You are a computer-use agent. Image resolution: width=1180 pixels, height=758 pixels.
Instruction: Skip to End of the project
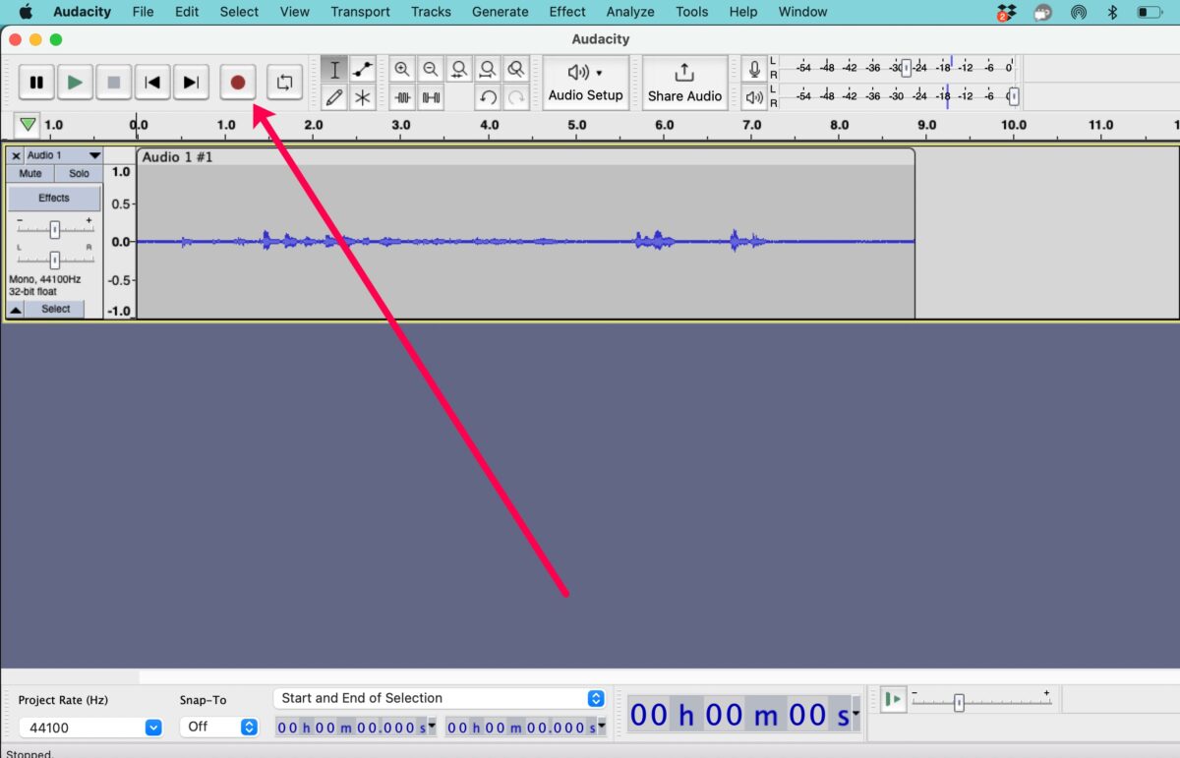192,83
